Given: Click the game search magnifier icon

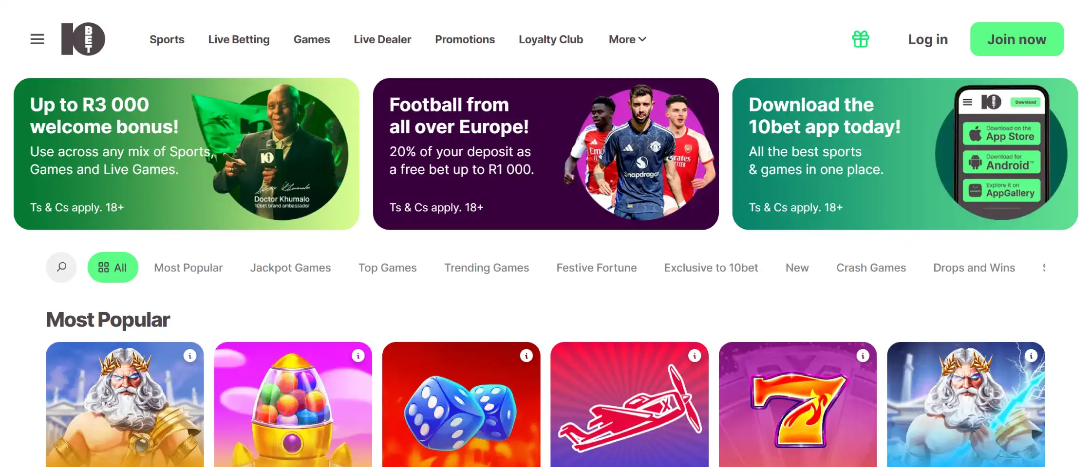Looking at the screenshot, I should (61, 267).
